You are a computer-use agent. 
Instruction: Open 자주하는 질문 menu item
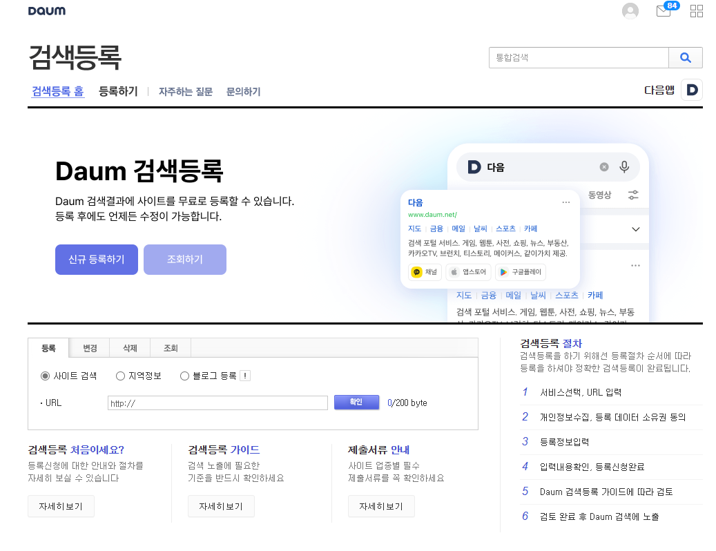186,92
